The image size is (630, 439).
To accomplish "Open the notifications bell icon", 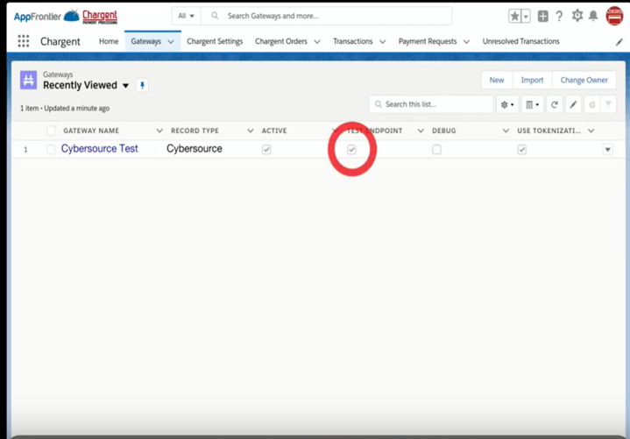I will (593, 16).
